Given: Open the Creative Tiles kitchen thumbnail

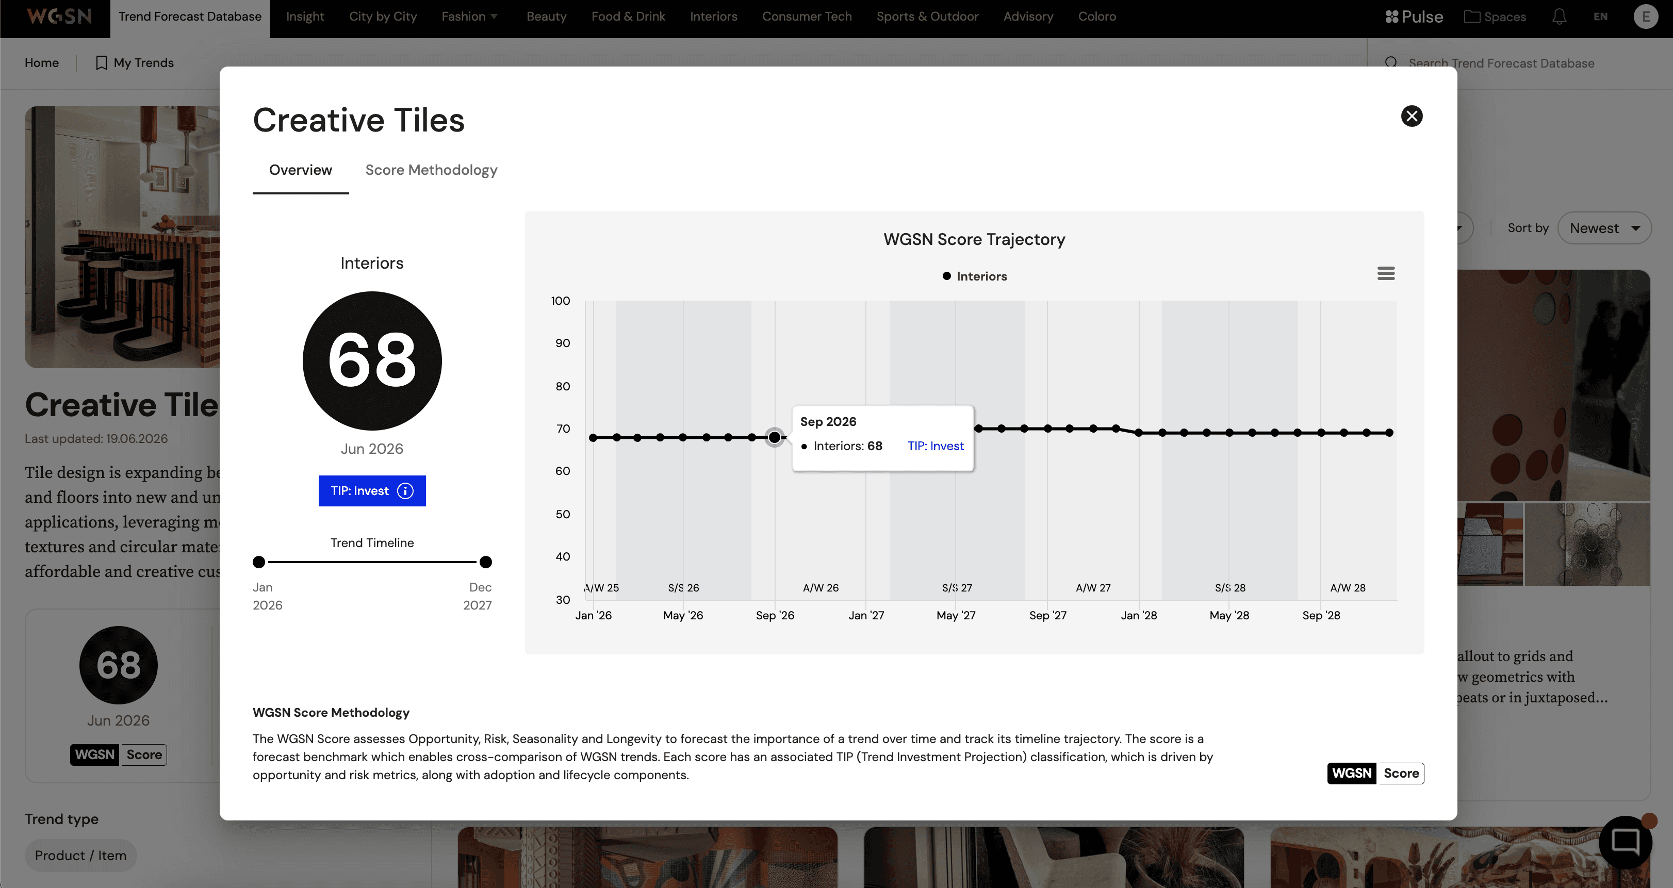Looking at the screenshot, I should click(x=122, y=237).
